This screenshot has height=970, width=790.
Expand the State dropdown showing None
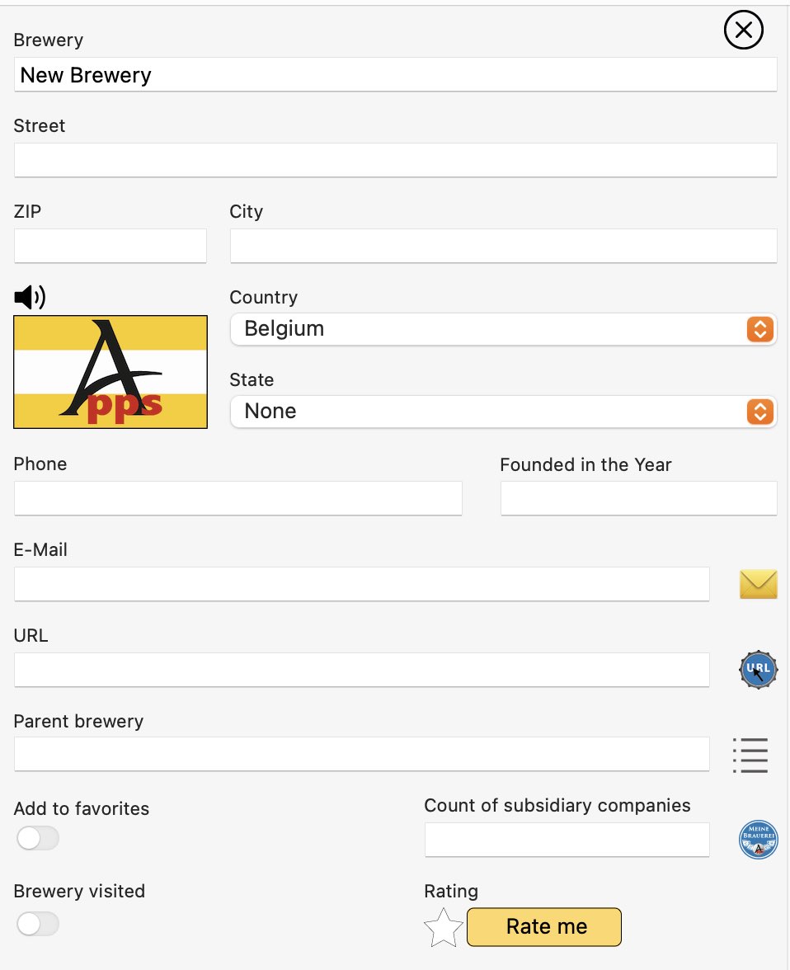pyautogui.click(x=503, y=412)
